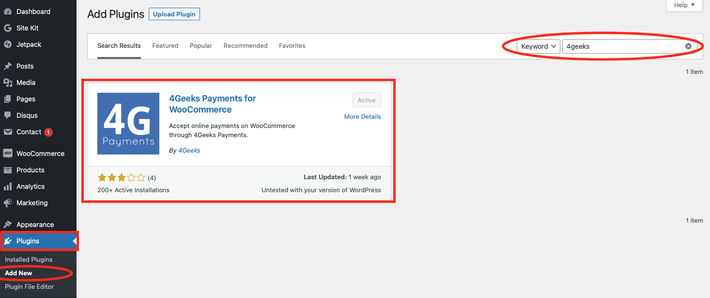Open the Keyword search type dropdown
The image size is (710, 298).
point(539,46)
